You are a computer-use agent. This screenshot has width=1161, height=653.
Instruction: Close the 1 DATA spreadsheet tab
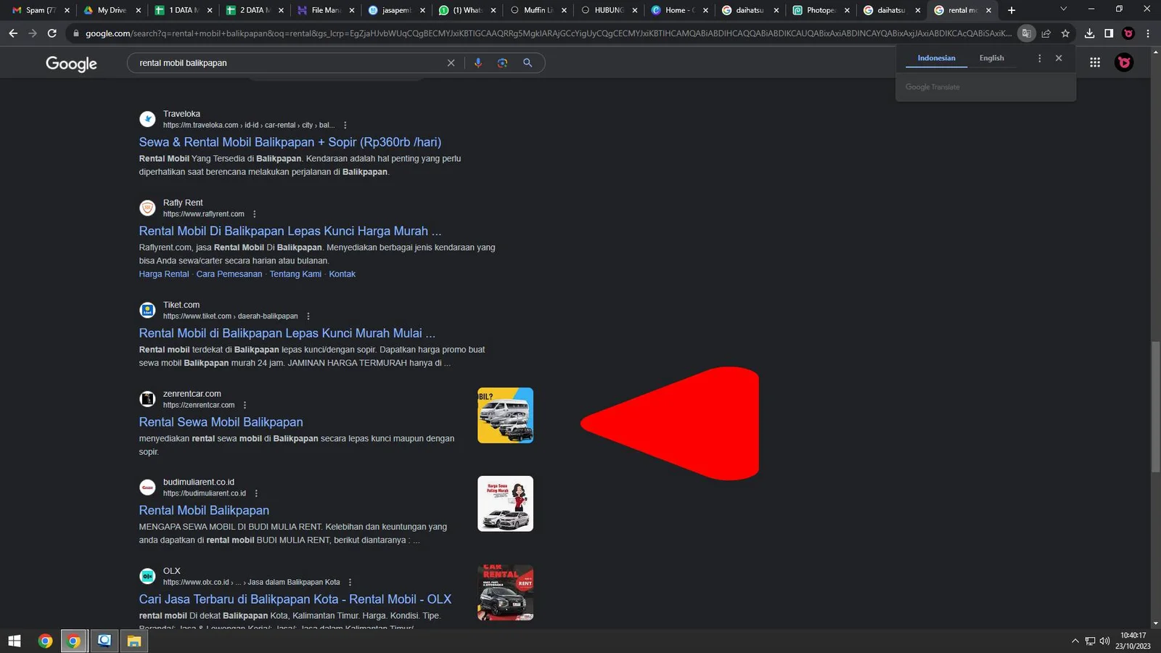tap(210, 10)
